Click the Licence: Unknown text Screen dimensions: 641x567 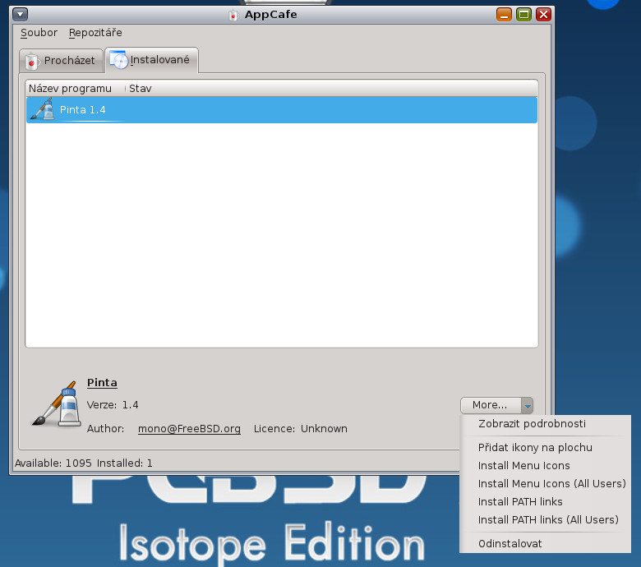(301, 428)
